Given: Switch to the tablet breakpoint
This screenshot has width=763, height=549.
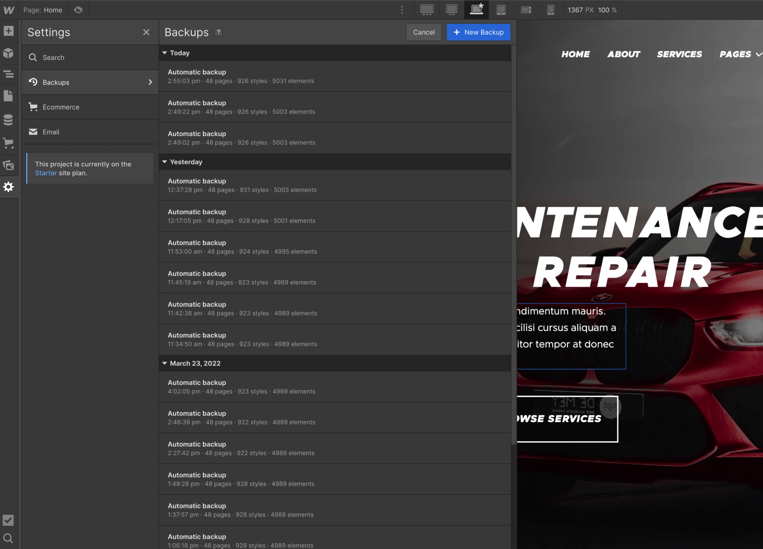Looking at the screenshot, I should (x=501, y=10).
